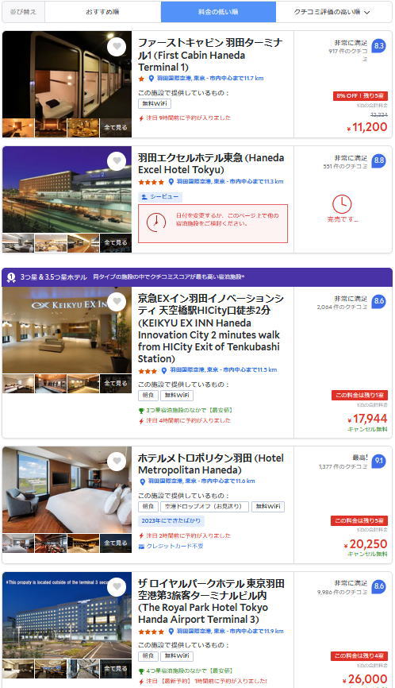Favorite First Cabin Haneda with the heart icon
This screenshot has width=395, height=688.
coord(117,47)
